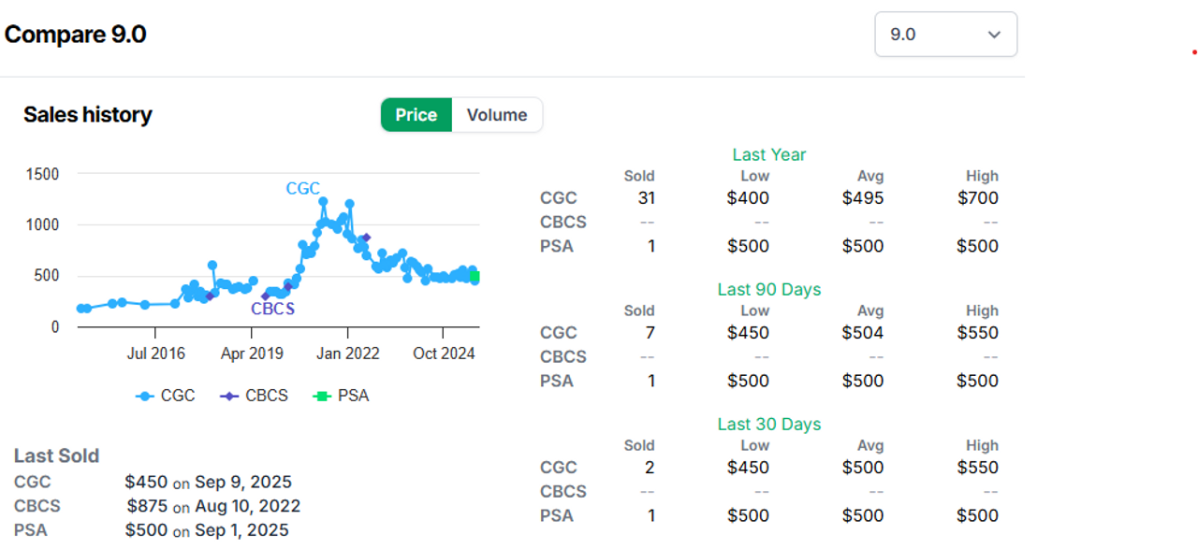Click the CGC Sep 9, 2025 sale date
The height and width of the screenshot is (549, 1198).
tap(243, 483)
